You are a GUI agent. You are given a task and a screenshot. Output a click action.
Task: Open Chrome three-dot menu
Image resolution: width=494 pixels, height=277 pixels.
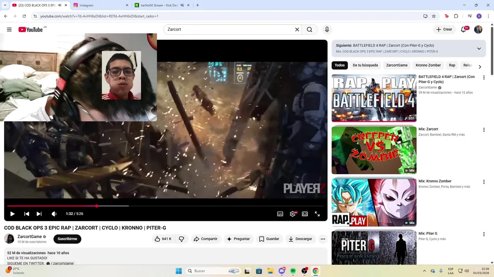488,16
